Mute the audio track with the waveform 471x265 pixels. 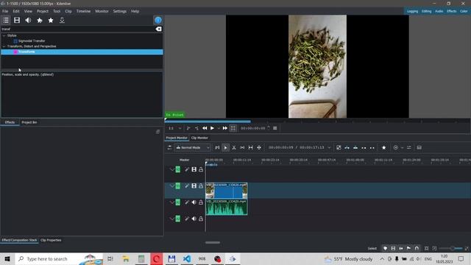pos(194,202)
